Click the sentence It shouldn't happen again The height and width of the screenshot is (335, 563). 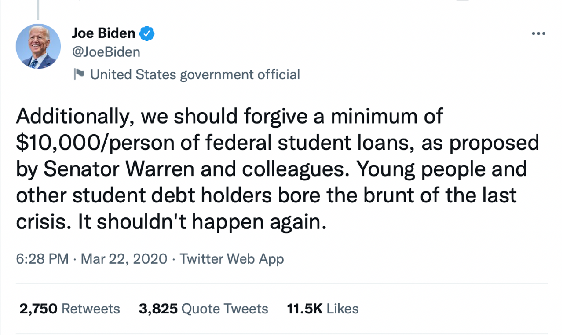(202, 222)
